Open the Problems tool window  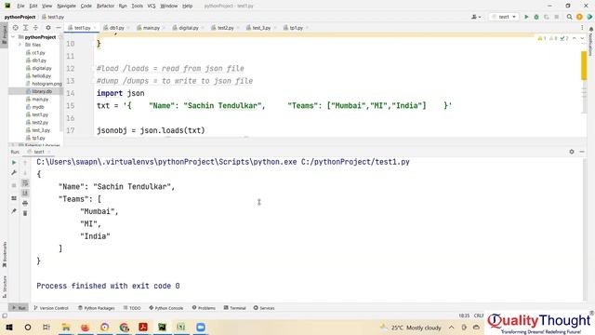coord(204,308)
